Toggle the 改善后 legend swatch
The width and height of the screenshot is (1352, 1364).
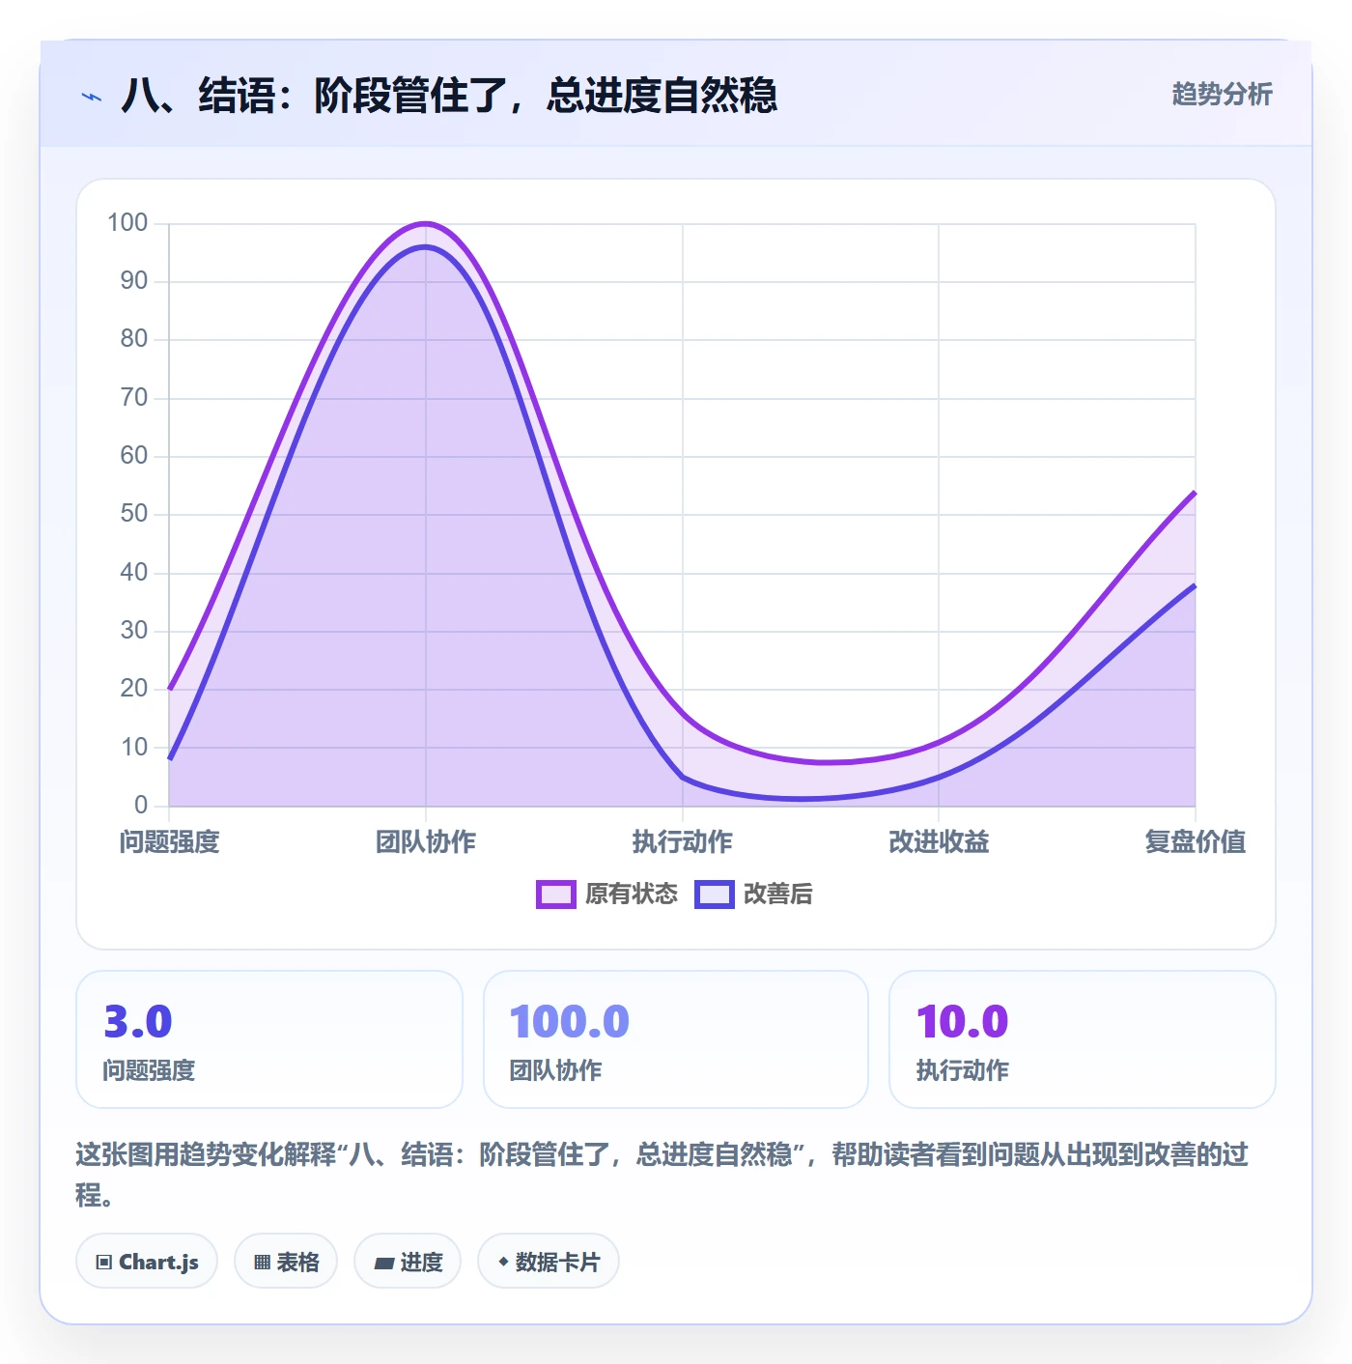coord(714,895)
